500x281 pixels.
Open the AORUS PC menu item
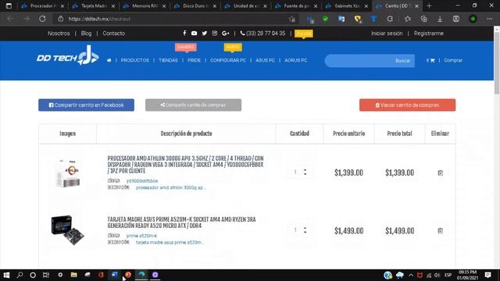click(x=296, y=60)
